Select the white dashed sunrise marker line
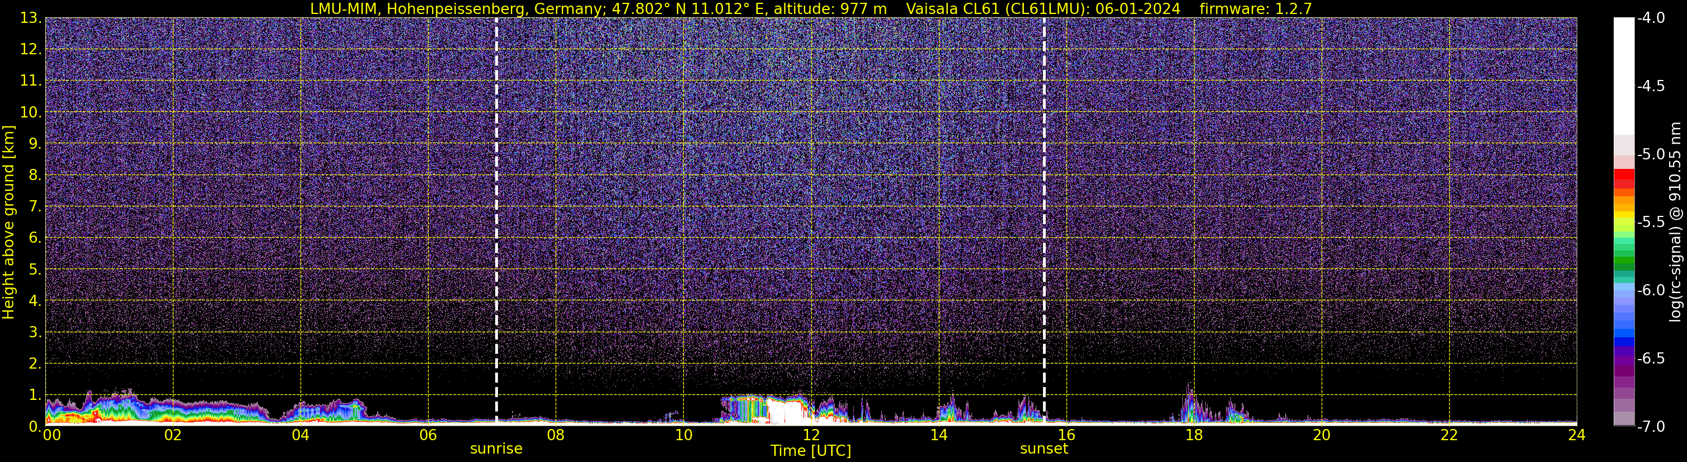Screen dimensions: 1687x462 pos(496,221)
